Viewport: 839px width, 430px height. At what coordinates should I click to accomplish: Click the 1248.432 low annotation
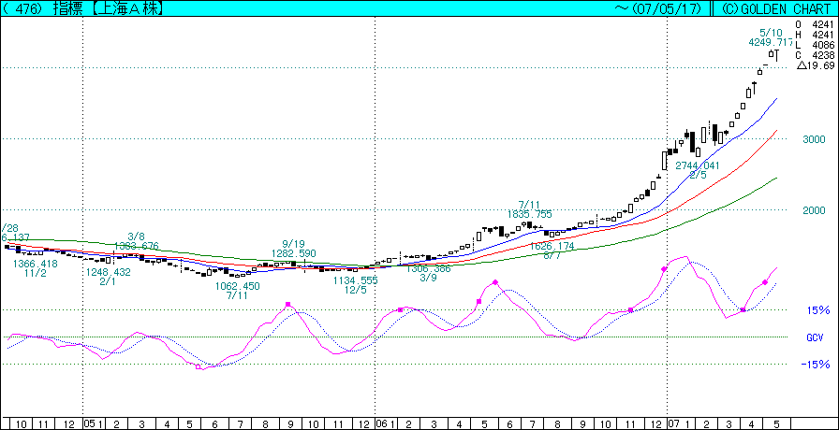pyautogui.click(x=108, y=272)
